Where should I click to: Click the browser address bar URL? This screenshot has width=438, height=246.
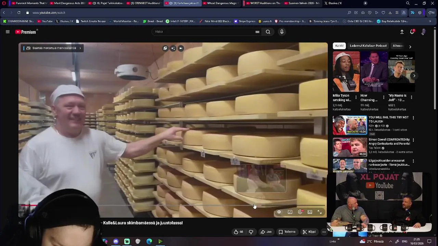[x=49, y=13]
